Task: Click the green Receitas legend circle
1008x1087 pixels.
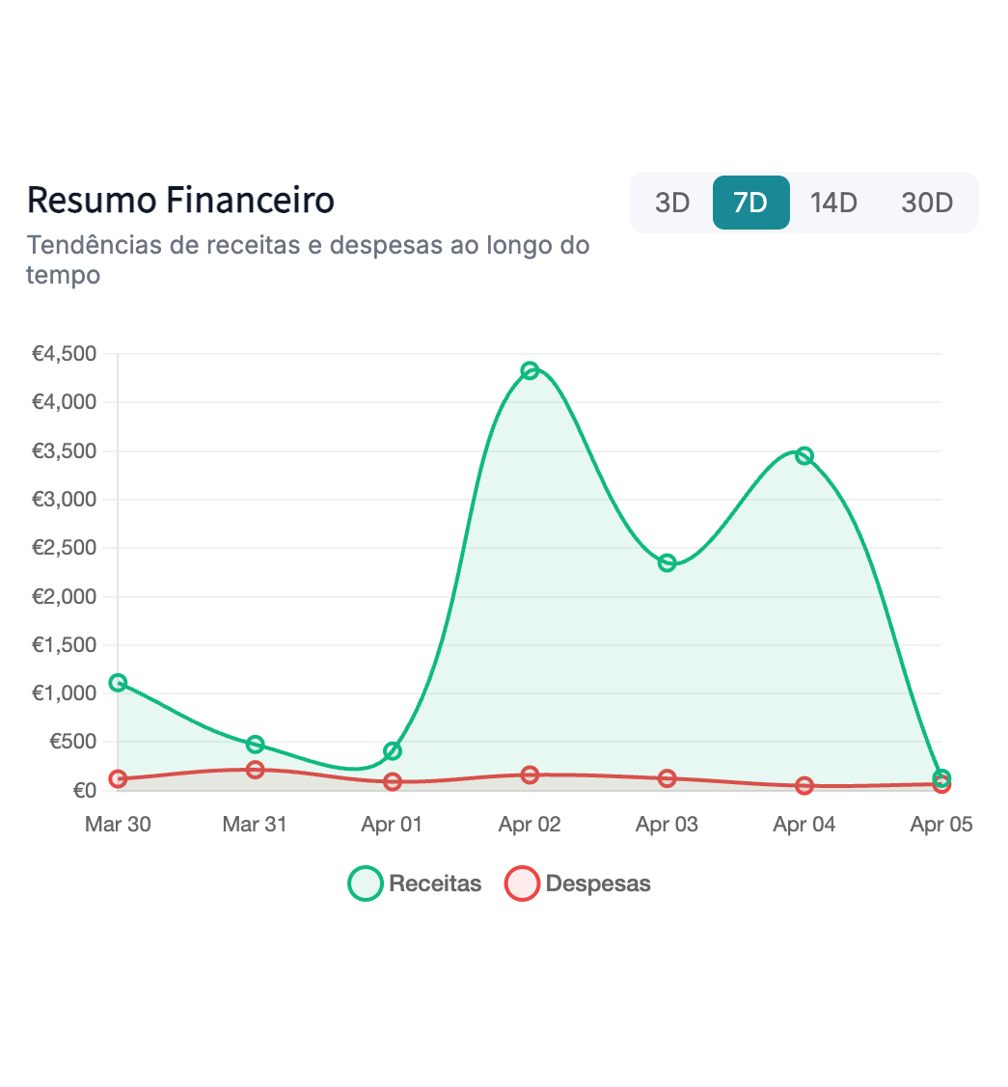Action: click(x=366, y=883)
